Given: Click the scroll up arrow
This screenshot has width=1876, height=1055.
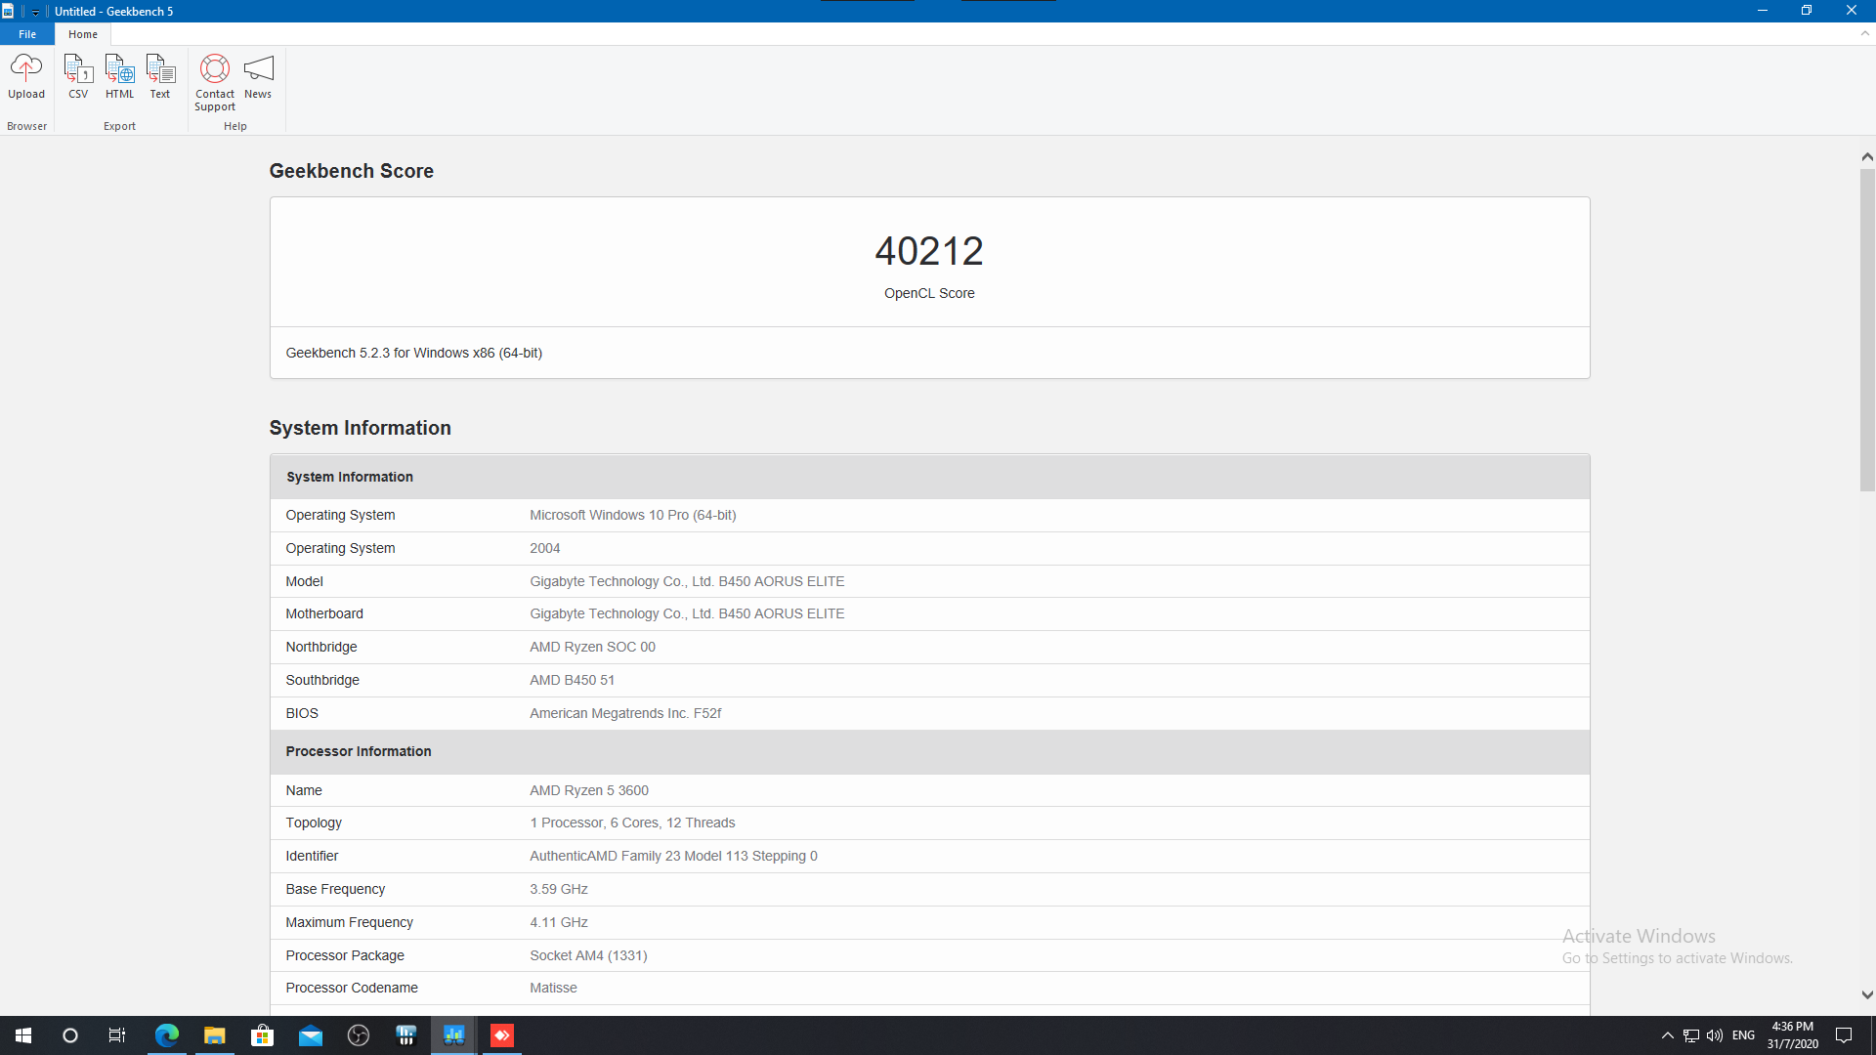Looking at the screenshot, I should tap(1866, 157).
